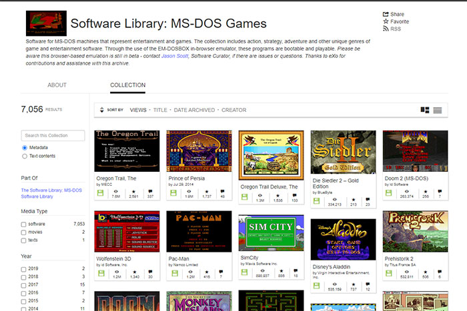The height and width of the screenshot is (311, 467).
Task: Check the 2019 year filter
Action: tap(23, 269)
